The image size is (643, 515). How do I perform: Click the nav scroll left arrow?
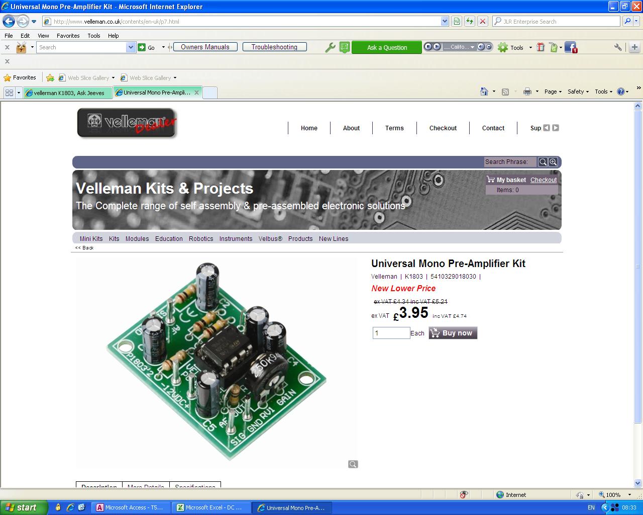[x=547, y=128]
